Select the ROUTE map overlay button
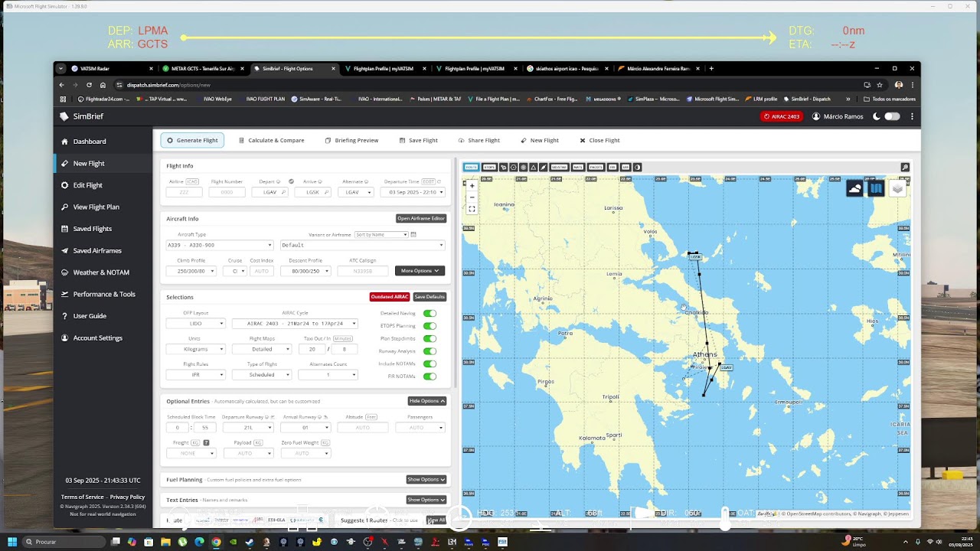 coord(471,167)
